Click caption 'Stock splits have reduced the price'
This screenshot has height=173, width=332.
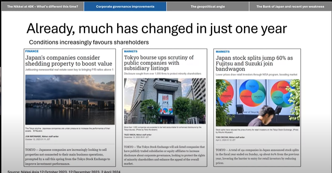257,131
